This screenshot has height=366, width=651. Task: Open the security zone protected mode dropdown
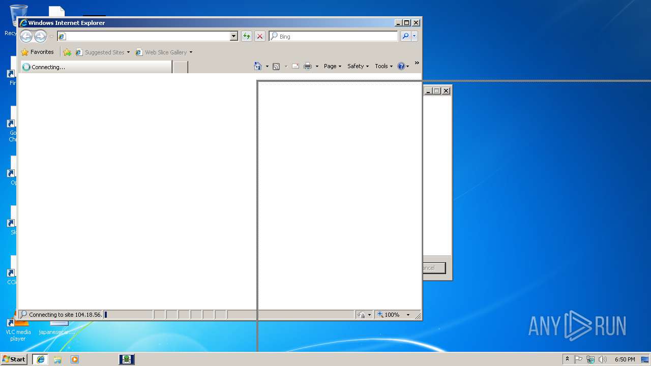365,315
